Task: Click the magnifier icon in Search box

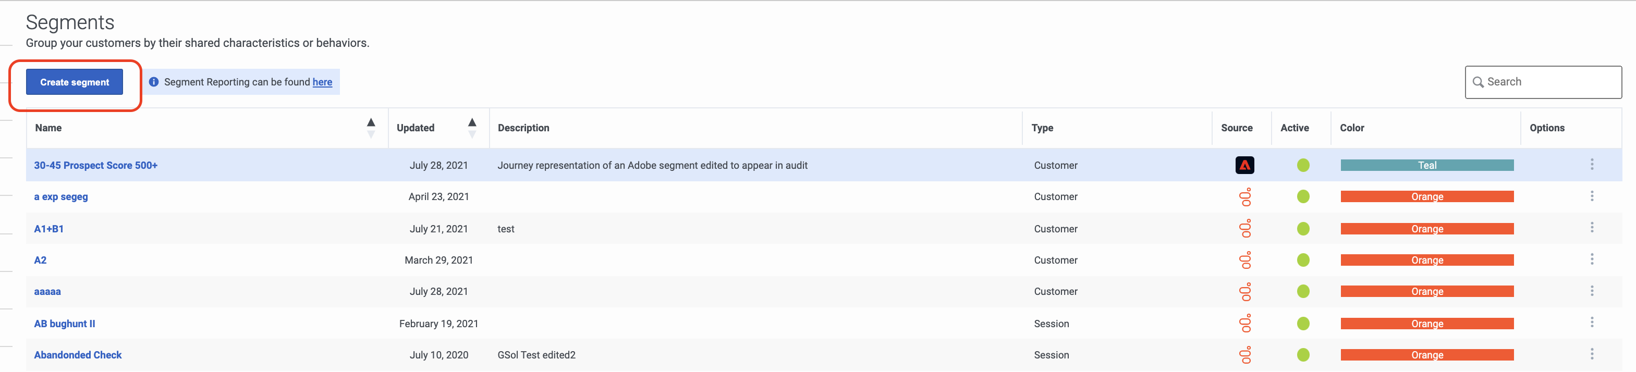Action: coord(1478,82)
